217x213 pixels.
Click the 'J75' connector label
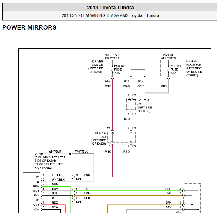(178, 212)
